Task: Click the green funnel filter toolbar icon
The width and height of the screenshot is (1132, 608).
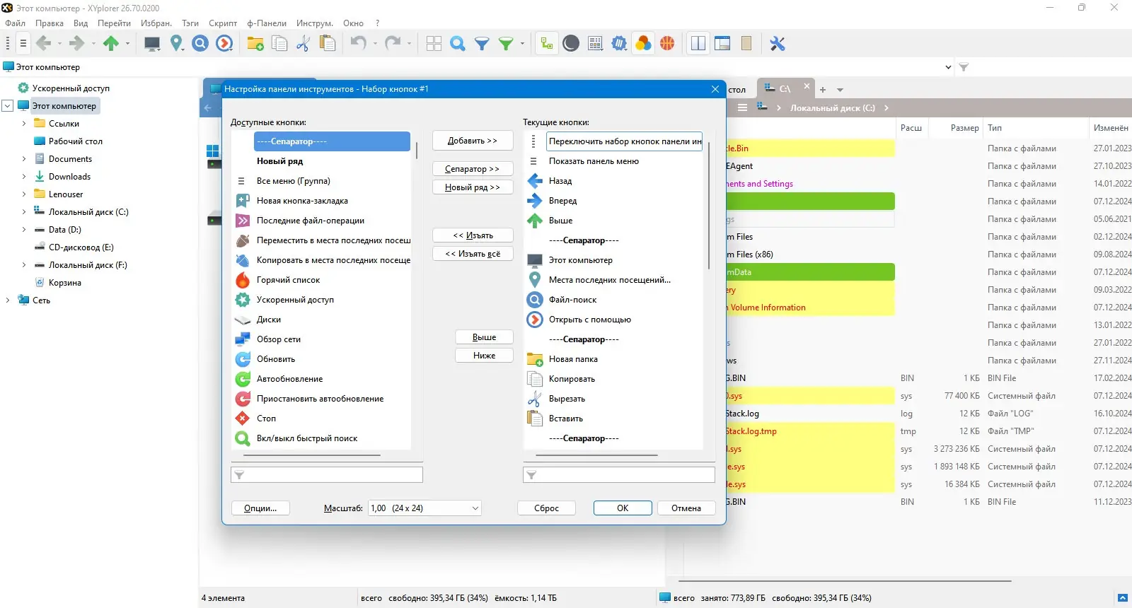Action: [506, 44]
